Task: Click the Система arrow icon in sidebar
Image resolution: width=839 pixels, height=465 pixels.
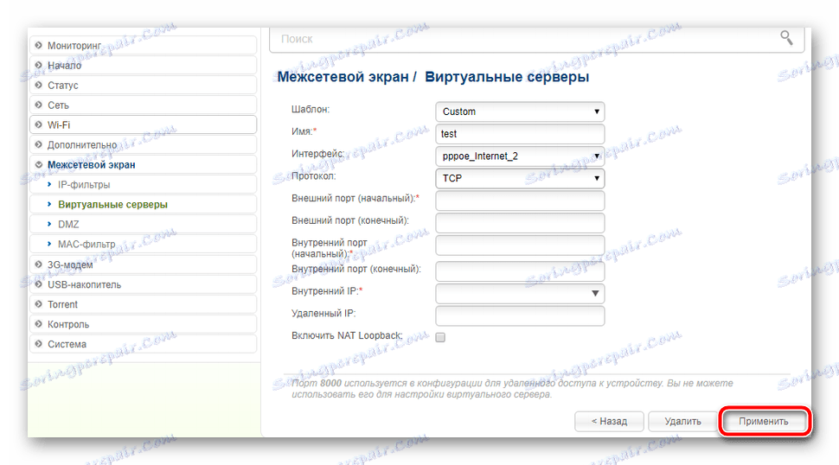Action: 39,344
